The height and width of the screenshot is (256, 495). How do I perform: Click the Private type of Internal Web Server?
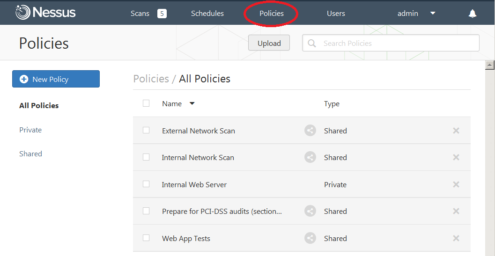click(x=335, y=185)
